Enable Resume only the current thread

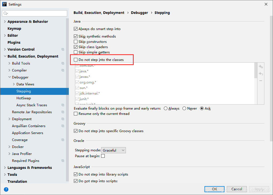[75, 114]
